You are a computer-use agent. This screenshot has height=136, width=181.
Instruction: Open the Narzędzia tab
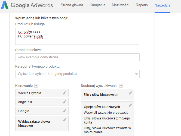162,5
